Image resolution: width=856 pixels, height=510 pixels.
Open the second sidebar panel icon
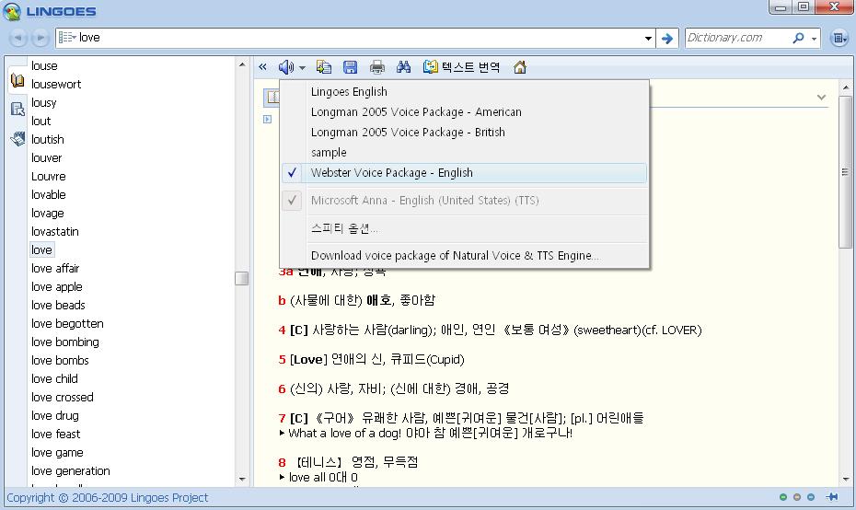tap(17, 110)
